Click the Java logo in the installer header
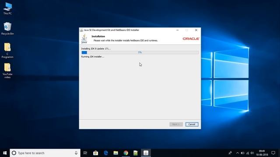Viewport: 280px width, 157px height. 84,39
